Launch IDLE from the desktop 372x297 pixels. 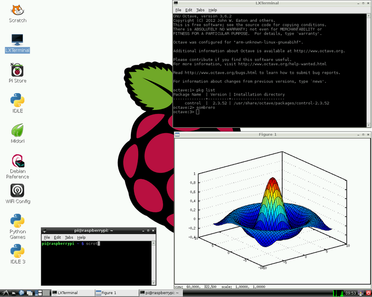point(17,103)
